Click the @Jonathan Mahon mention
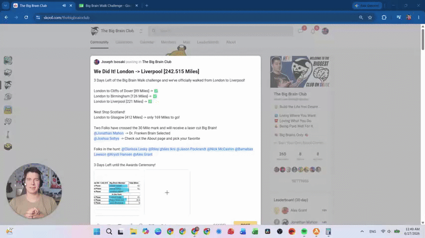This screenshot has width=425, height=238. [x=108, y=133]
